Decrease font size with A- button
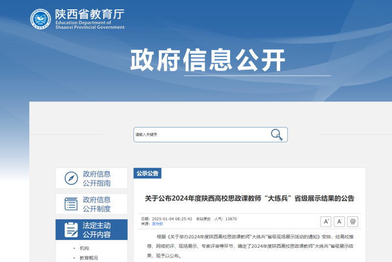This screenshot has width=392, height=262. pyautogui.click(x=340, y=222)
